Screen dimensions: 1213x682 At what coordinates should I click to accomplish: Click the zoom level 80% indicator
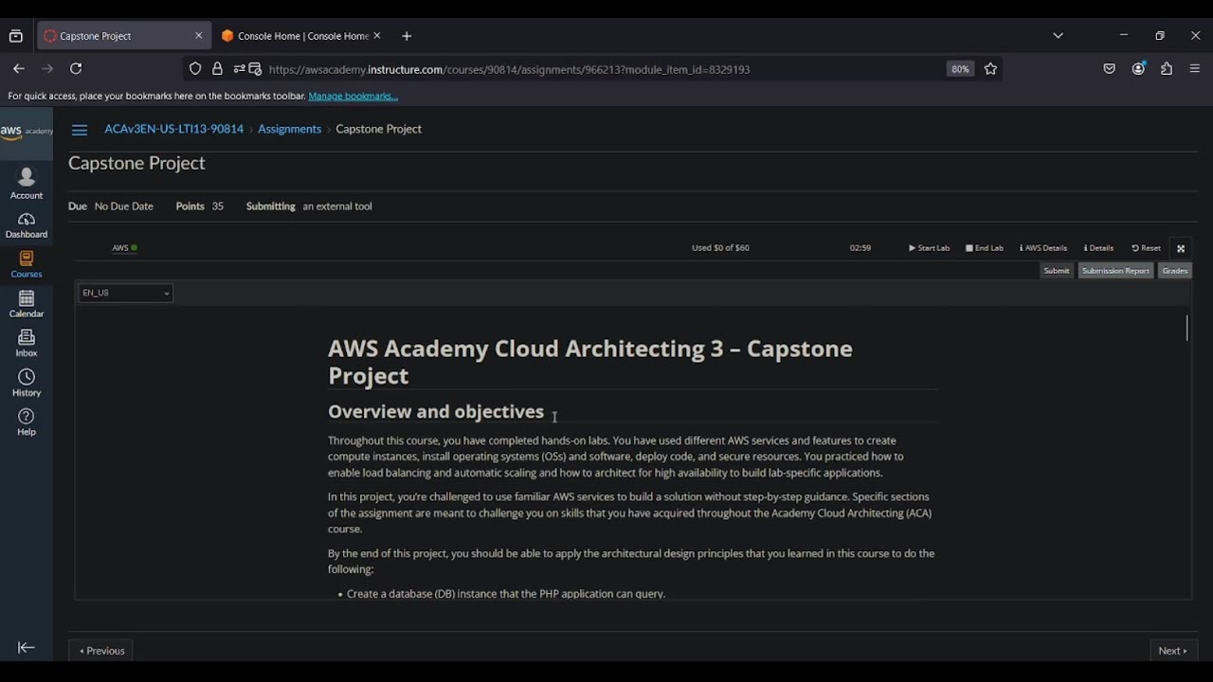click(960, 68)
